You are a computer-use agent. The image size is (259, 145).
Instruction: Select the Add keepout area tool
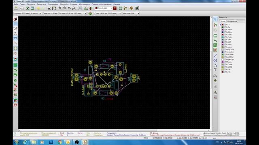(x=215, y=50)
